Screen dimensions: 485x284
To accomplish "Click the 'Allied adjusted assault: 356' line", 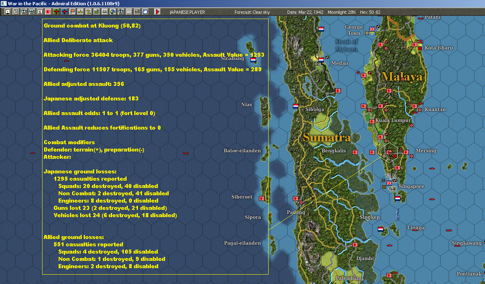I will [x=83, y=84].
